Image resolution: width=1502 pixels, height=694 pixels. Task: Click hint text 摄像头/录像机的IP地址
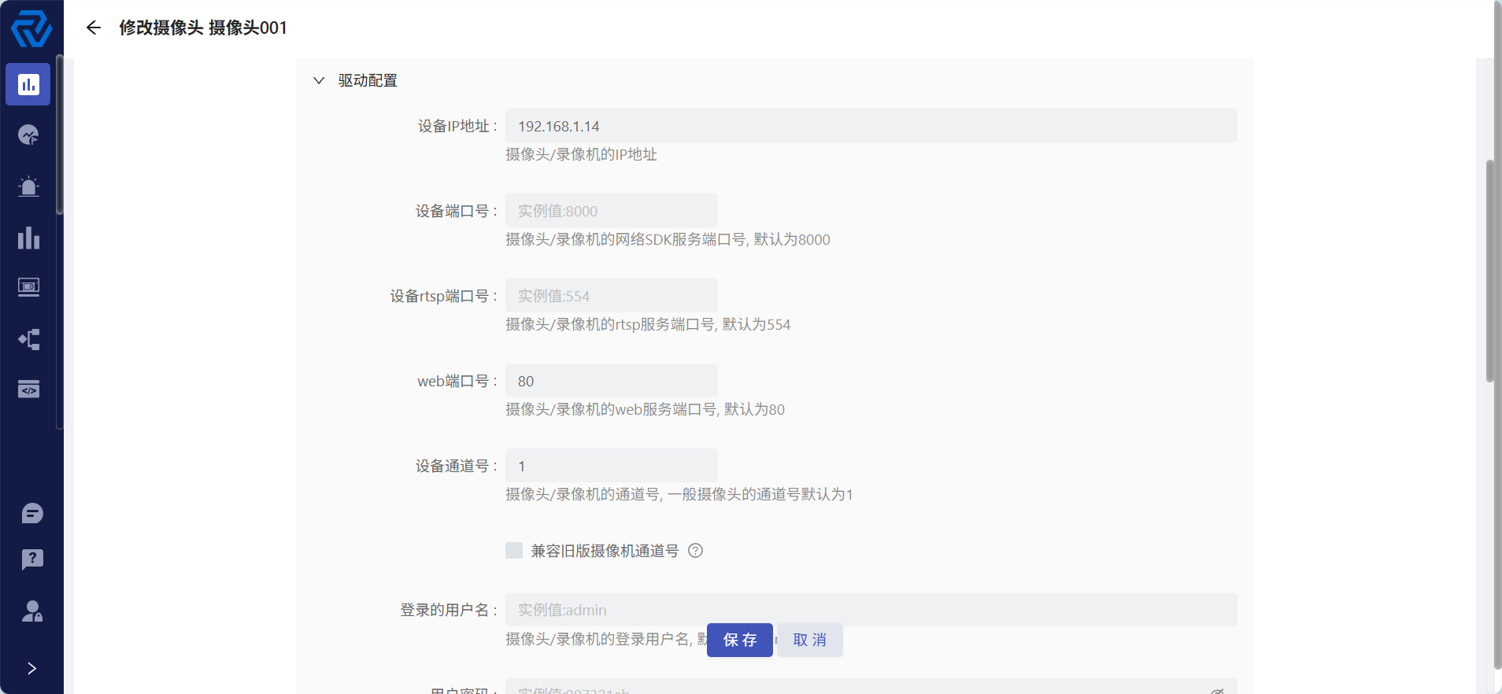(581, 154)
